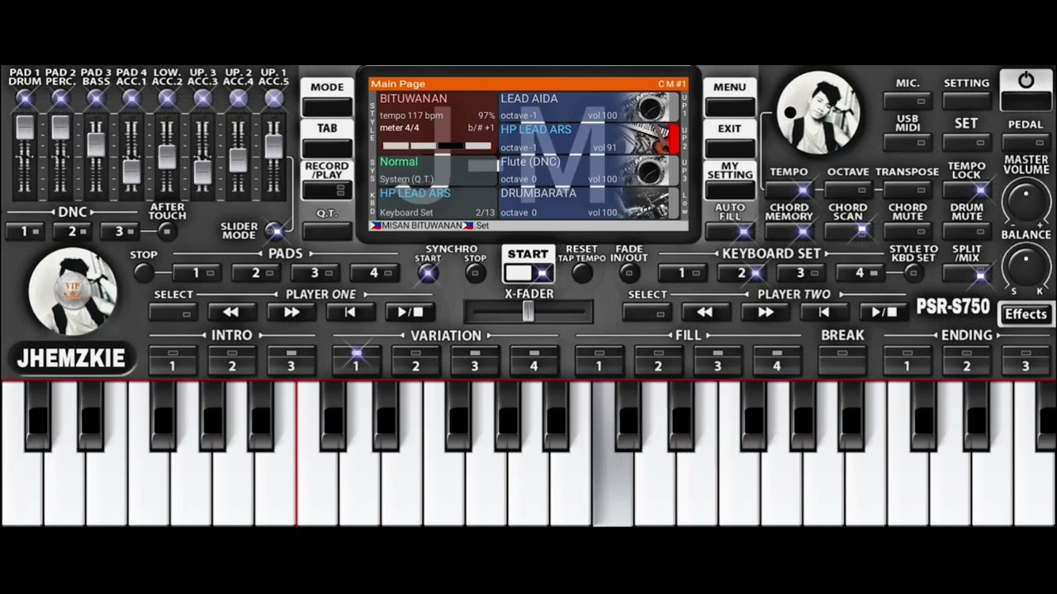
Task: Open the BITUWANAN style slot
Action: [437, 122]
